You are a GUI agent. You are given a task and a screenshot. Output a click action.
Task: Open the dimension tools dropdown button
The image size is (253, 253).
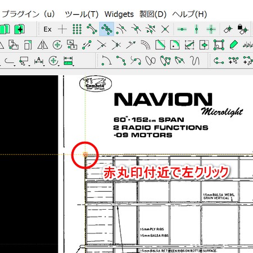tap(39, 61)
